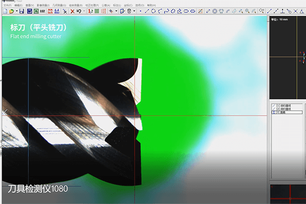Open the dropdown arrow beside Open folder
306x204 pixels.
16,11
